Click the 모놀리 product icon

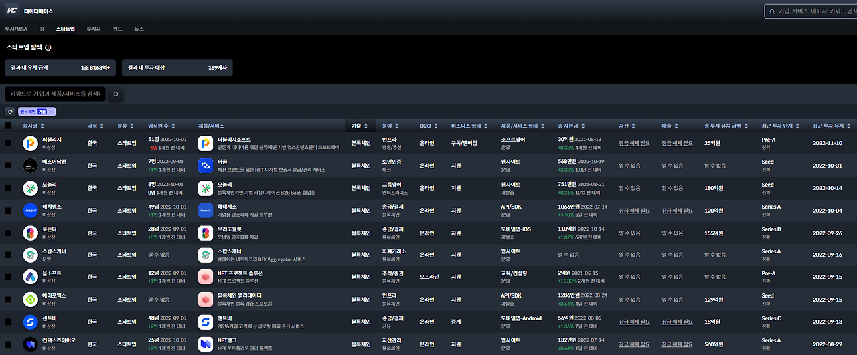pos(206,188)
